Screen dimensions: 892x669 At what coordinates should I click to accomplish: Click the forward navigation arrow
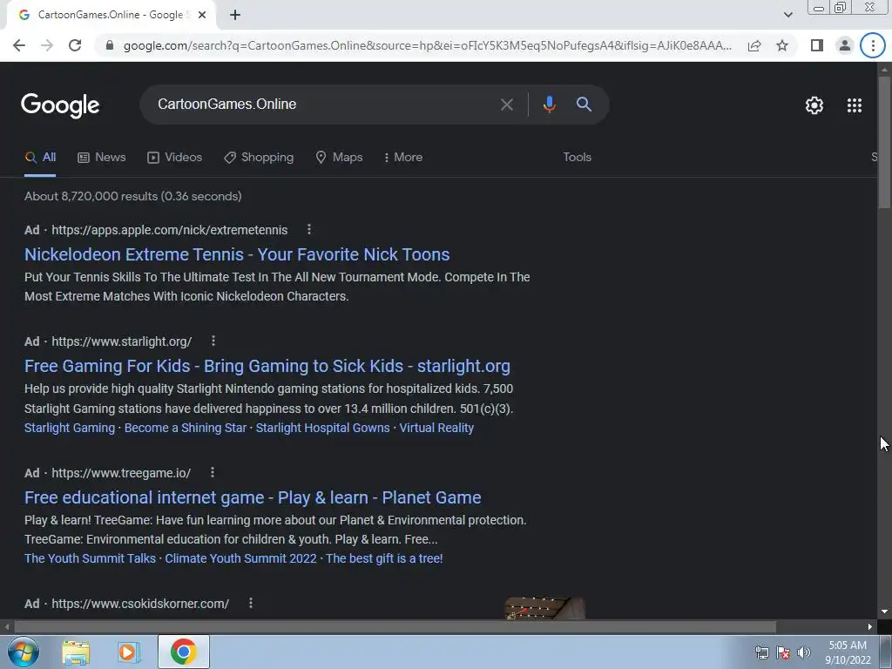click(x=47, y=45)
